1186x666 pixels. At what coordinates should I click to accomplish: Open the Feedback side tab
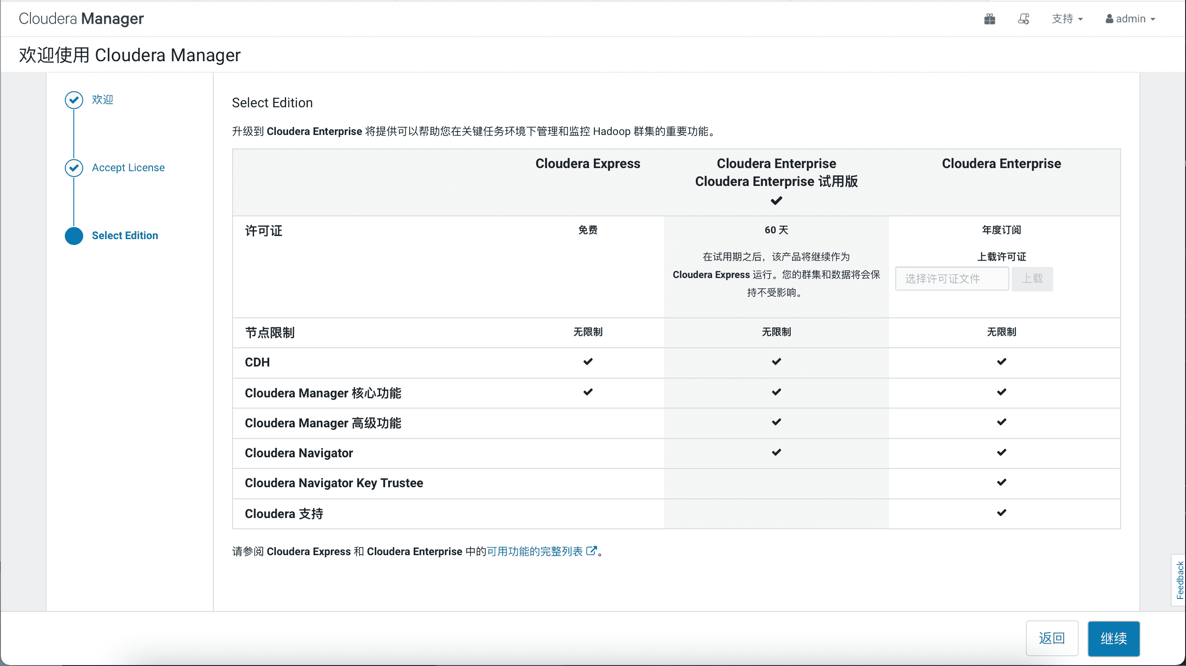click(1179, 580)
